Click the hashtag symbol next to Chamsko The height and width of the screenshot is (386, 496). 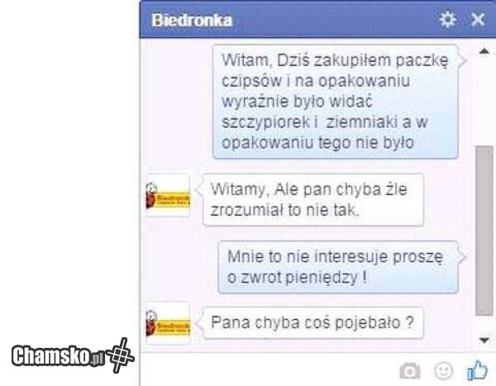[120, 355]
